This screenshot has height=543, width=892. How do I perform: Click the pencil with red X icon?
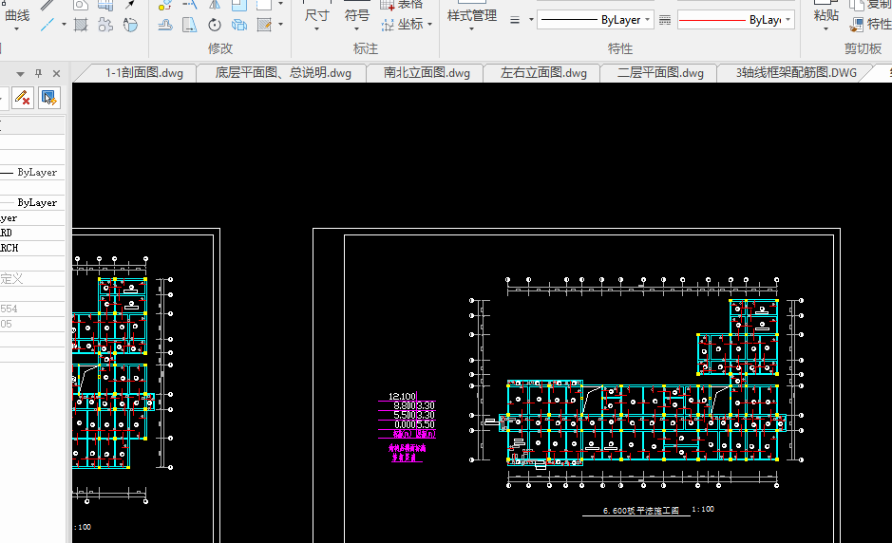(x=22, y=98)
